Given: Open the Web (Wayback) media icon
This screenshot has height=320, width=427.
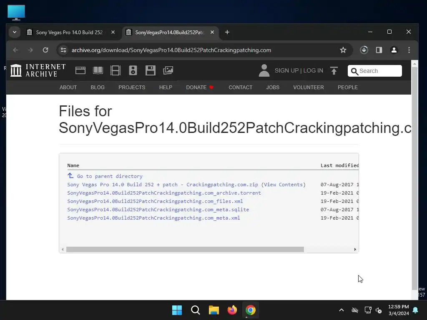Looking at the screenshot, I should pyautogui.click(x=80, y=70).
